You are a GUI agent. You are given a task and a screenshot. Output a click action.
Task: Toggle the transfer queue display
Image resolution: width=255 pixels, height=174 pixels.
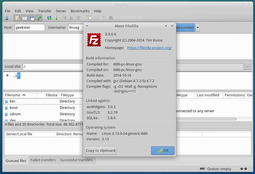[39, 18]
